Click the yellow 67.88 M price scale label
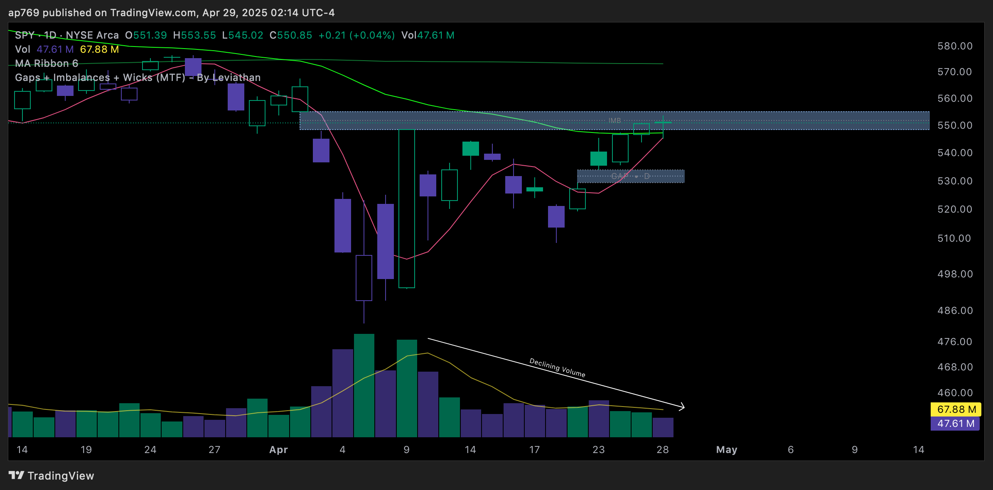 [956, 409]
